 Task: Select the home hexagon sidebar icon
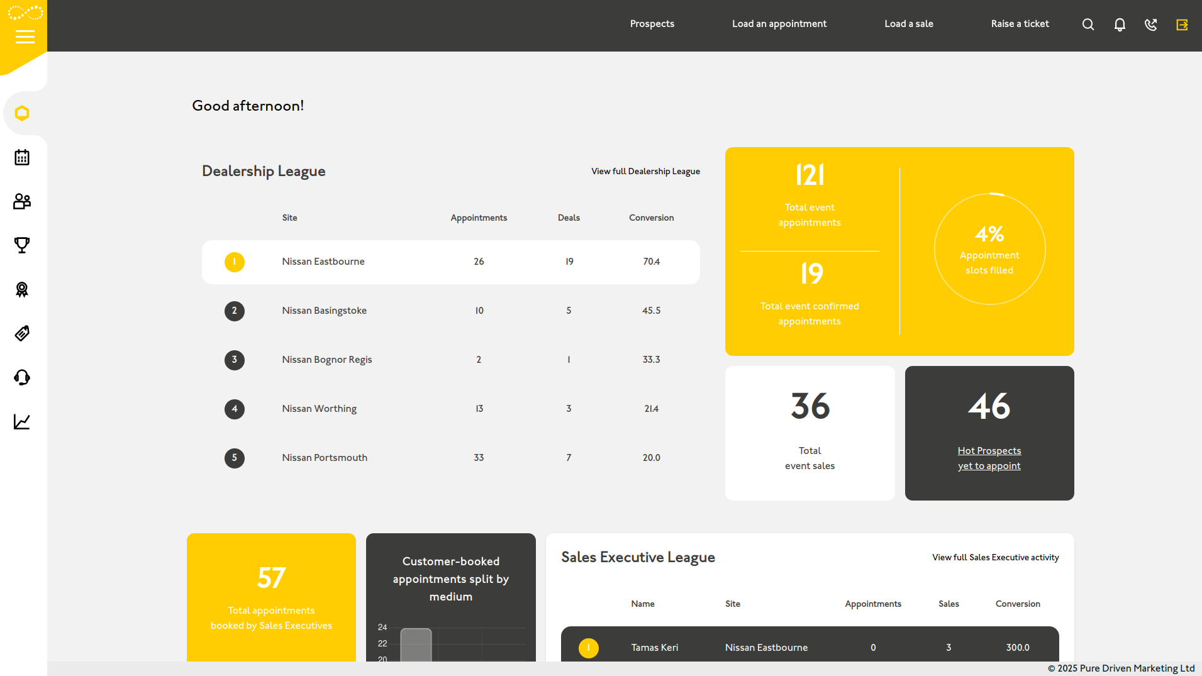coord(23,113)
